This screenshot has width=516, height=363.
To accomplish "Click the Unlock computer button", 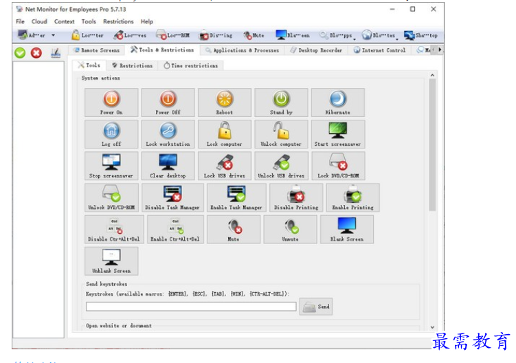I will click(281, 134).
